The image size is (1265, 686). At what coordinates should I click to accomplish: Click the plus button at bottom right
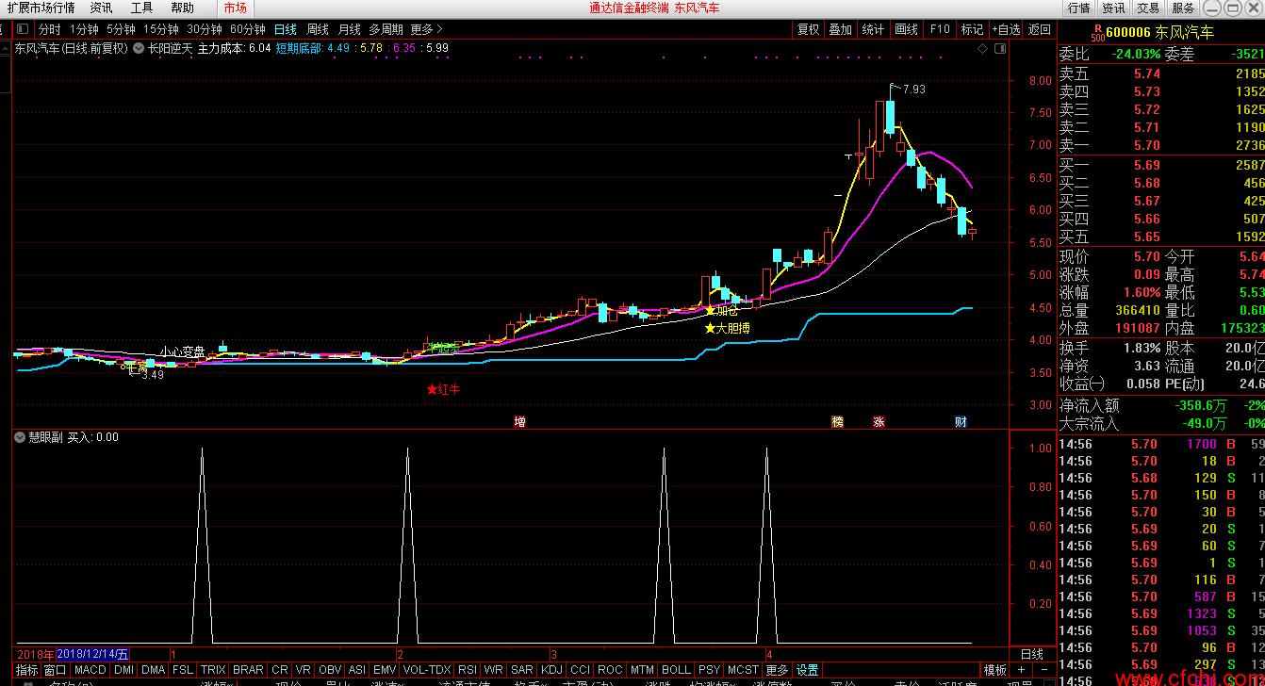[1021, 670]
